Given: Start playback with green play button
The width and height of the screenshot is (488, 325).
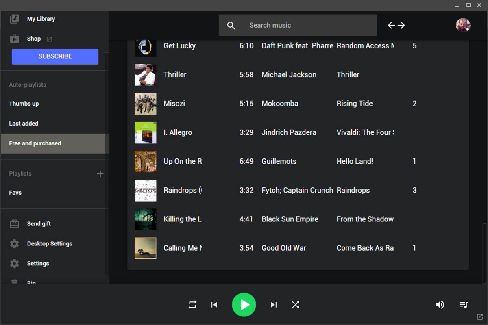Looking at the screenshot, I should (x=244, y=305).
